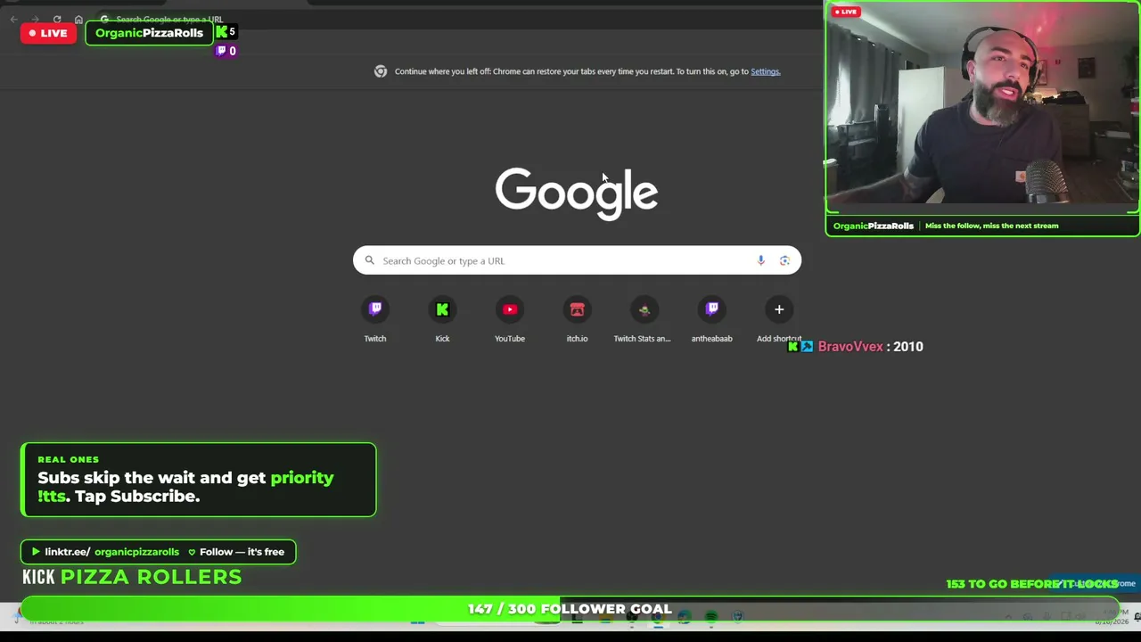Focus the Search Google or type a URL box

[x=577, y=260]
